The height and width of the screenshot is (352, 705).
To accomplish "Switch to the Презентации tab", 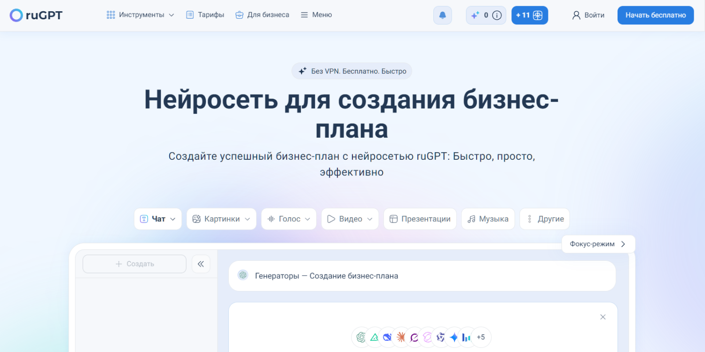I will 420,219.
